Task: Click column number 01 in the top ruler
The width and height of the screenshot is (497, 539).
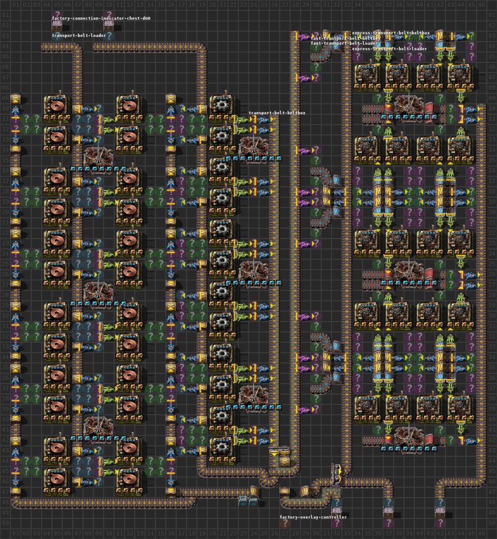Action: pyautogui.click(x=15, y=5)
